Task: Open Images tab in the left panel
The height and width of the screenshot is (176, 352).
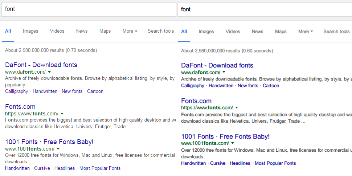Action: click(30, 31)
